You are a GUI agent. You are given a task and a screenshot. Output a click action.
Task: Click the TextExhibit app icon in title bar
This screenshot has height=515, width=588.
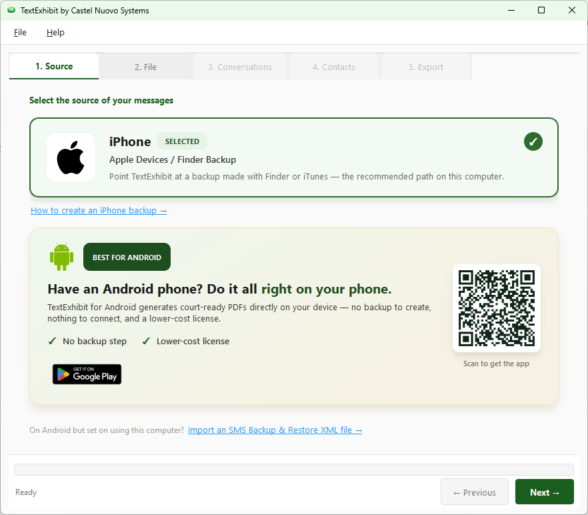point(11,10)
